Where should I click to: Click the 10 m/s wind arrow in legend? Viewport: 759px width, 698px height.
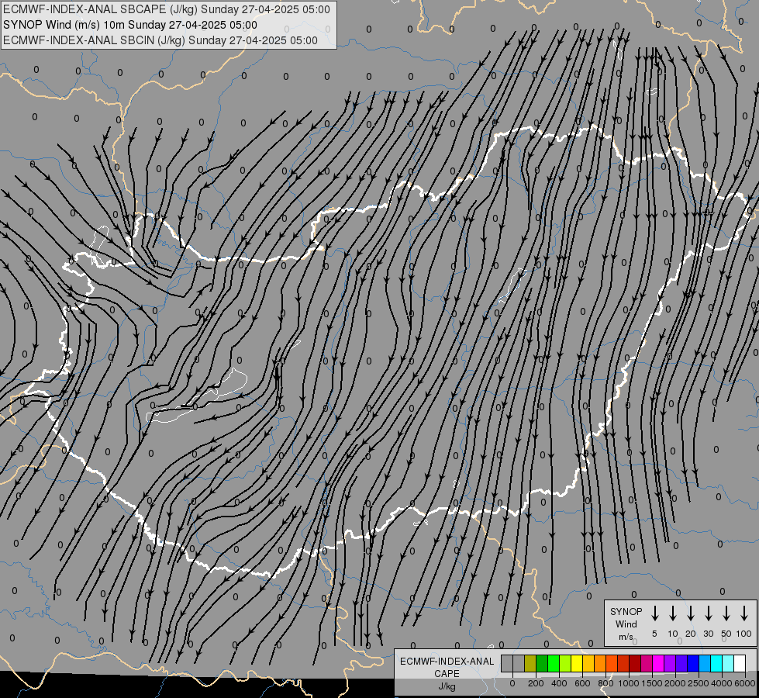coord(673,613)
